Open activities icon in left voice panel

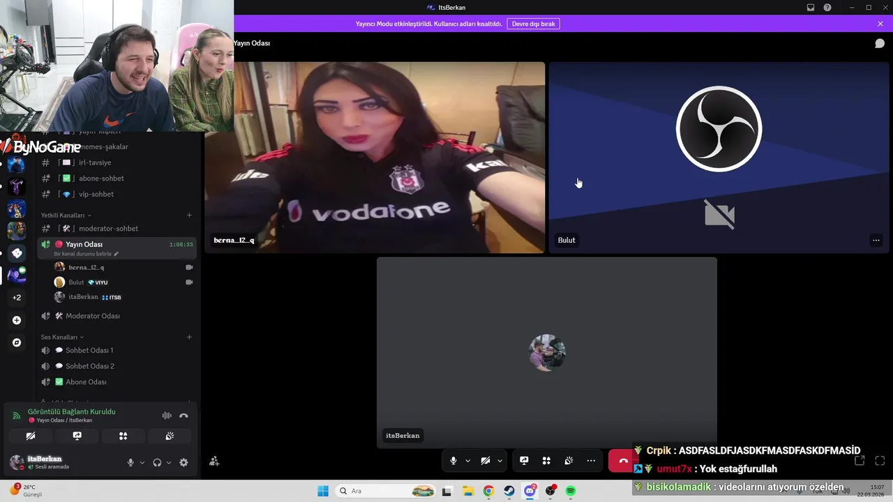point(123,436)
